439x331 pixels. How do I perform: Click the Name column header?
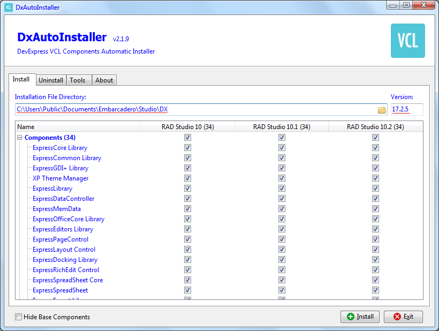pos(78,126)
